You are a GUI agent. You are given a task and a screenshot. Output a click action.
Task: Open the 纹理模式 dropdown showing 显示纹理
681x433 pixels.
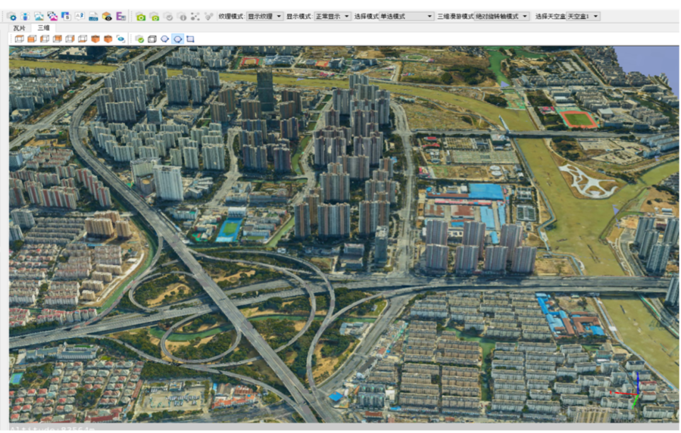pyautogui.click(x=264, y=16)
